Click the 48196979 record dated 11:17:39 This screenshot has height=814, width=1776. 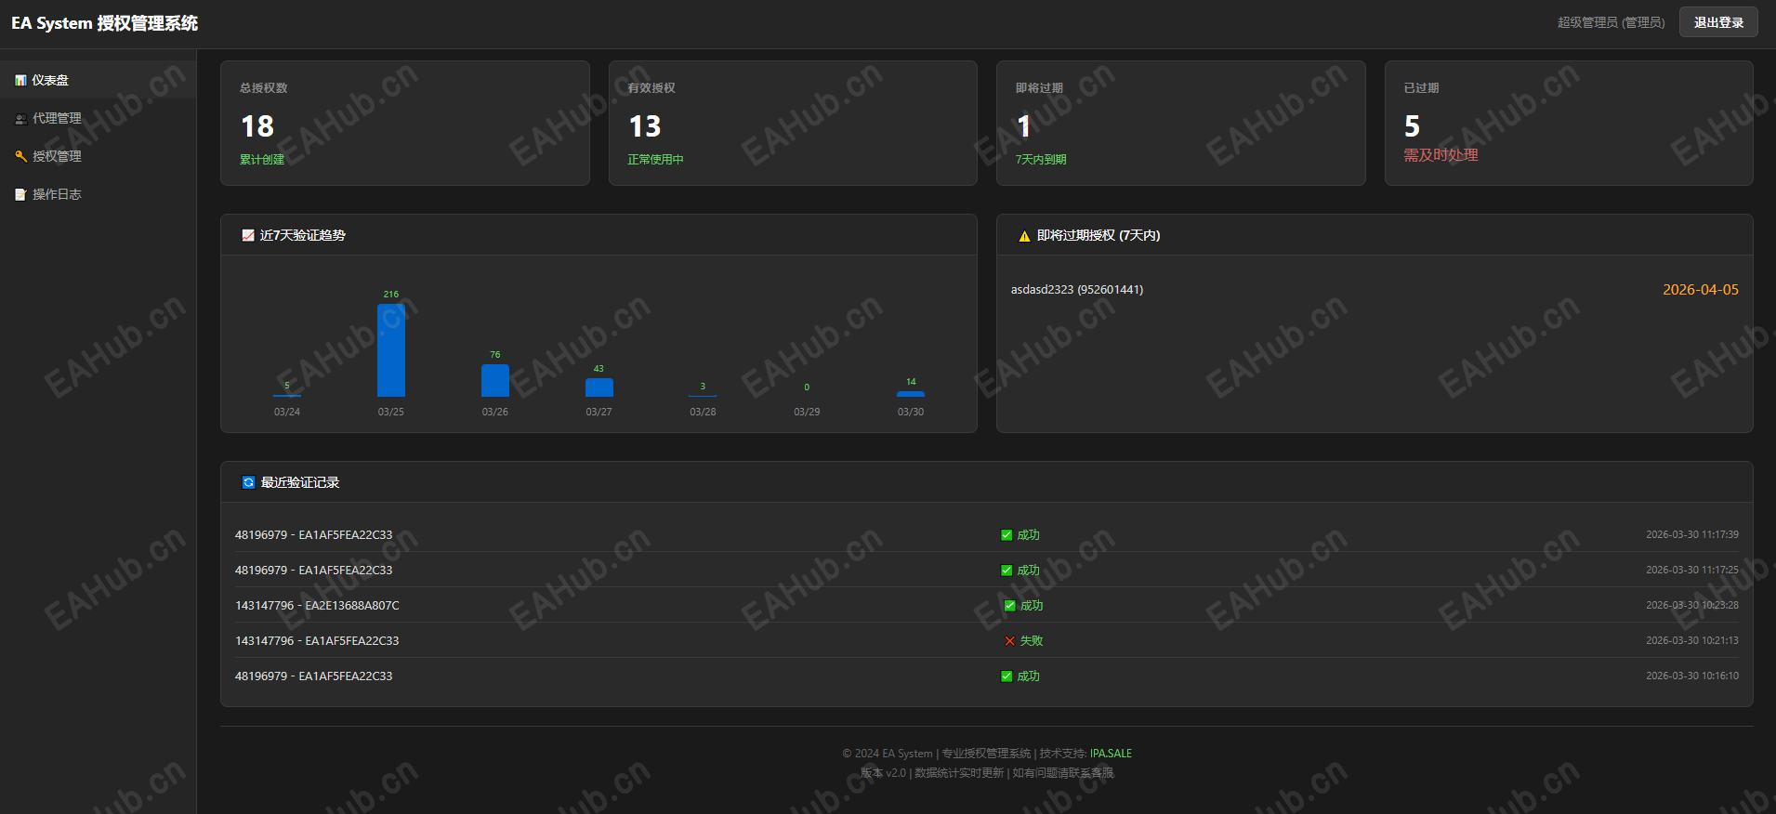pyautogui.click(x=313, y=535)
